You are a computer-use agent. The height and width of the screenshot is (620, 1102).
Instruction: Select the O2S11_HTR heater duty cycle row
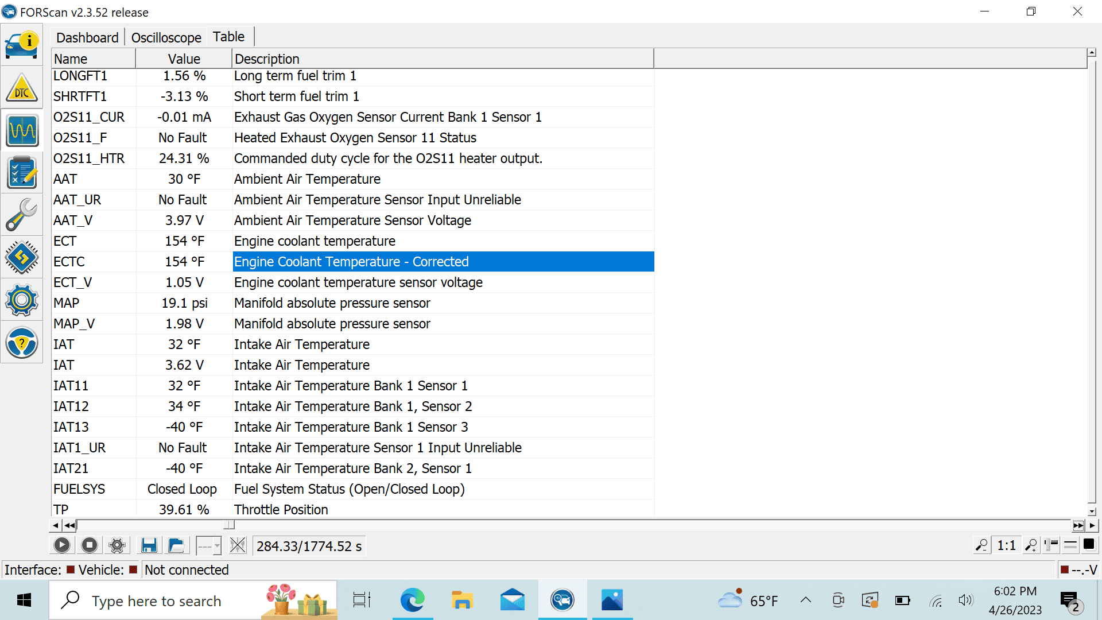click(352, 158)
